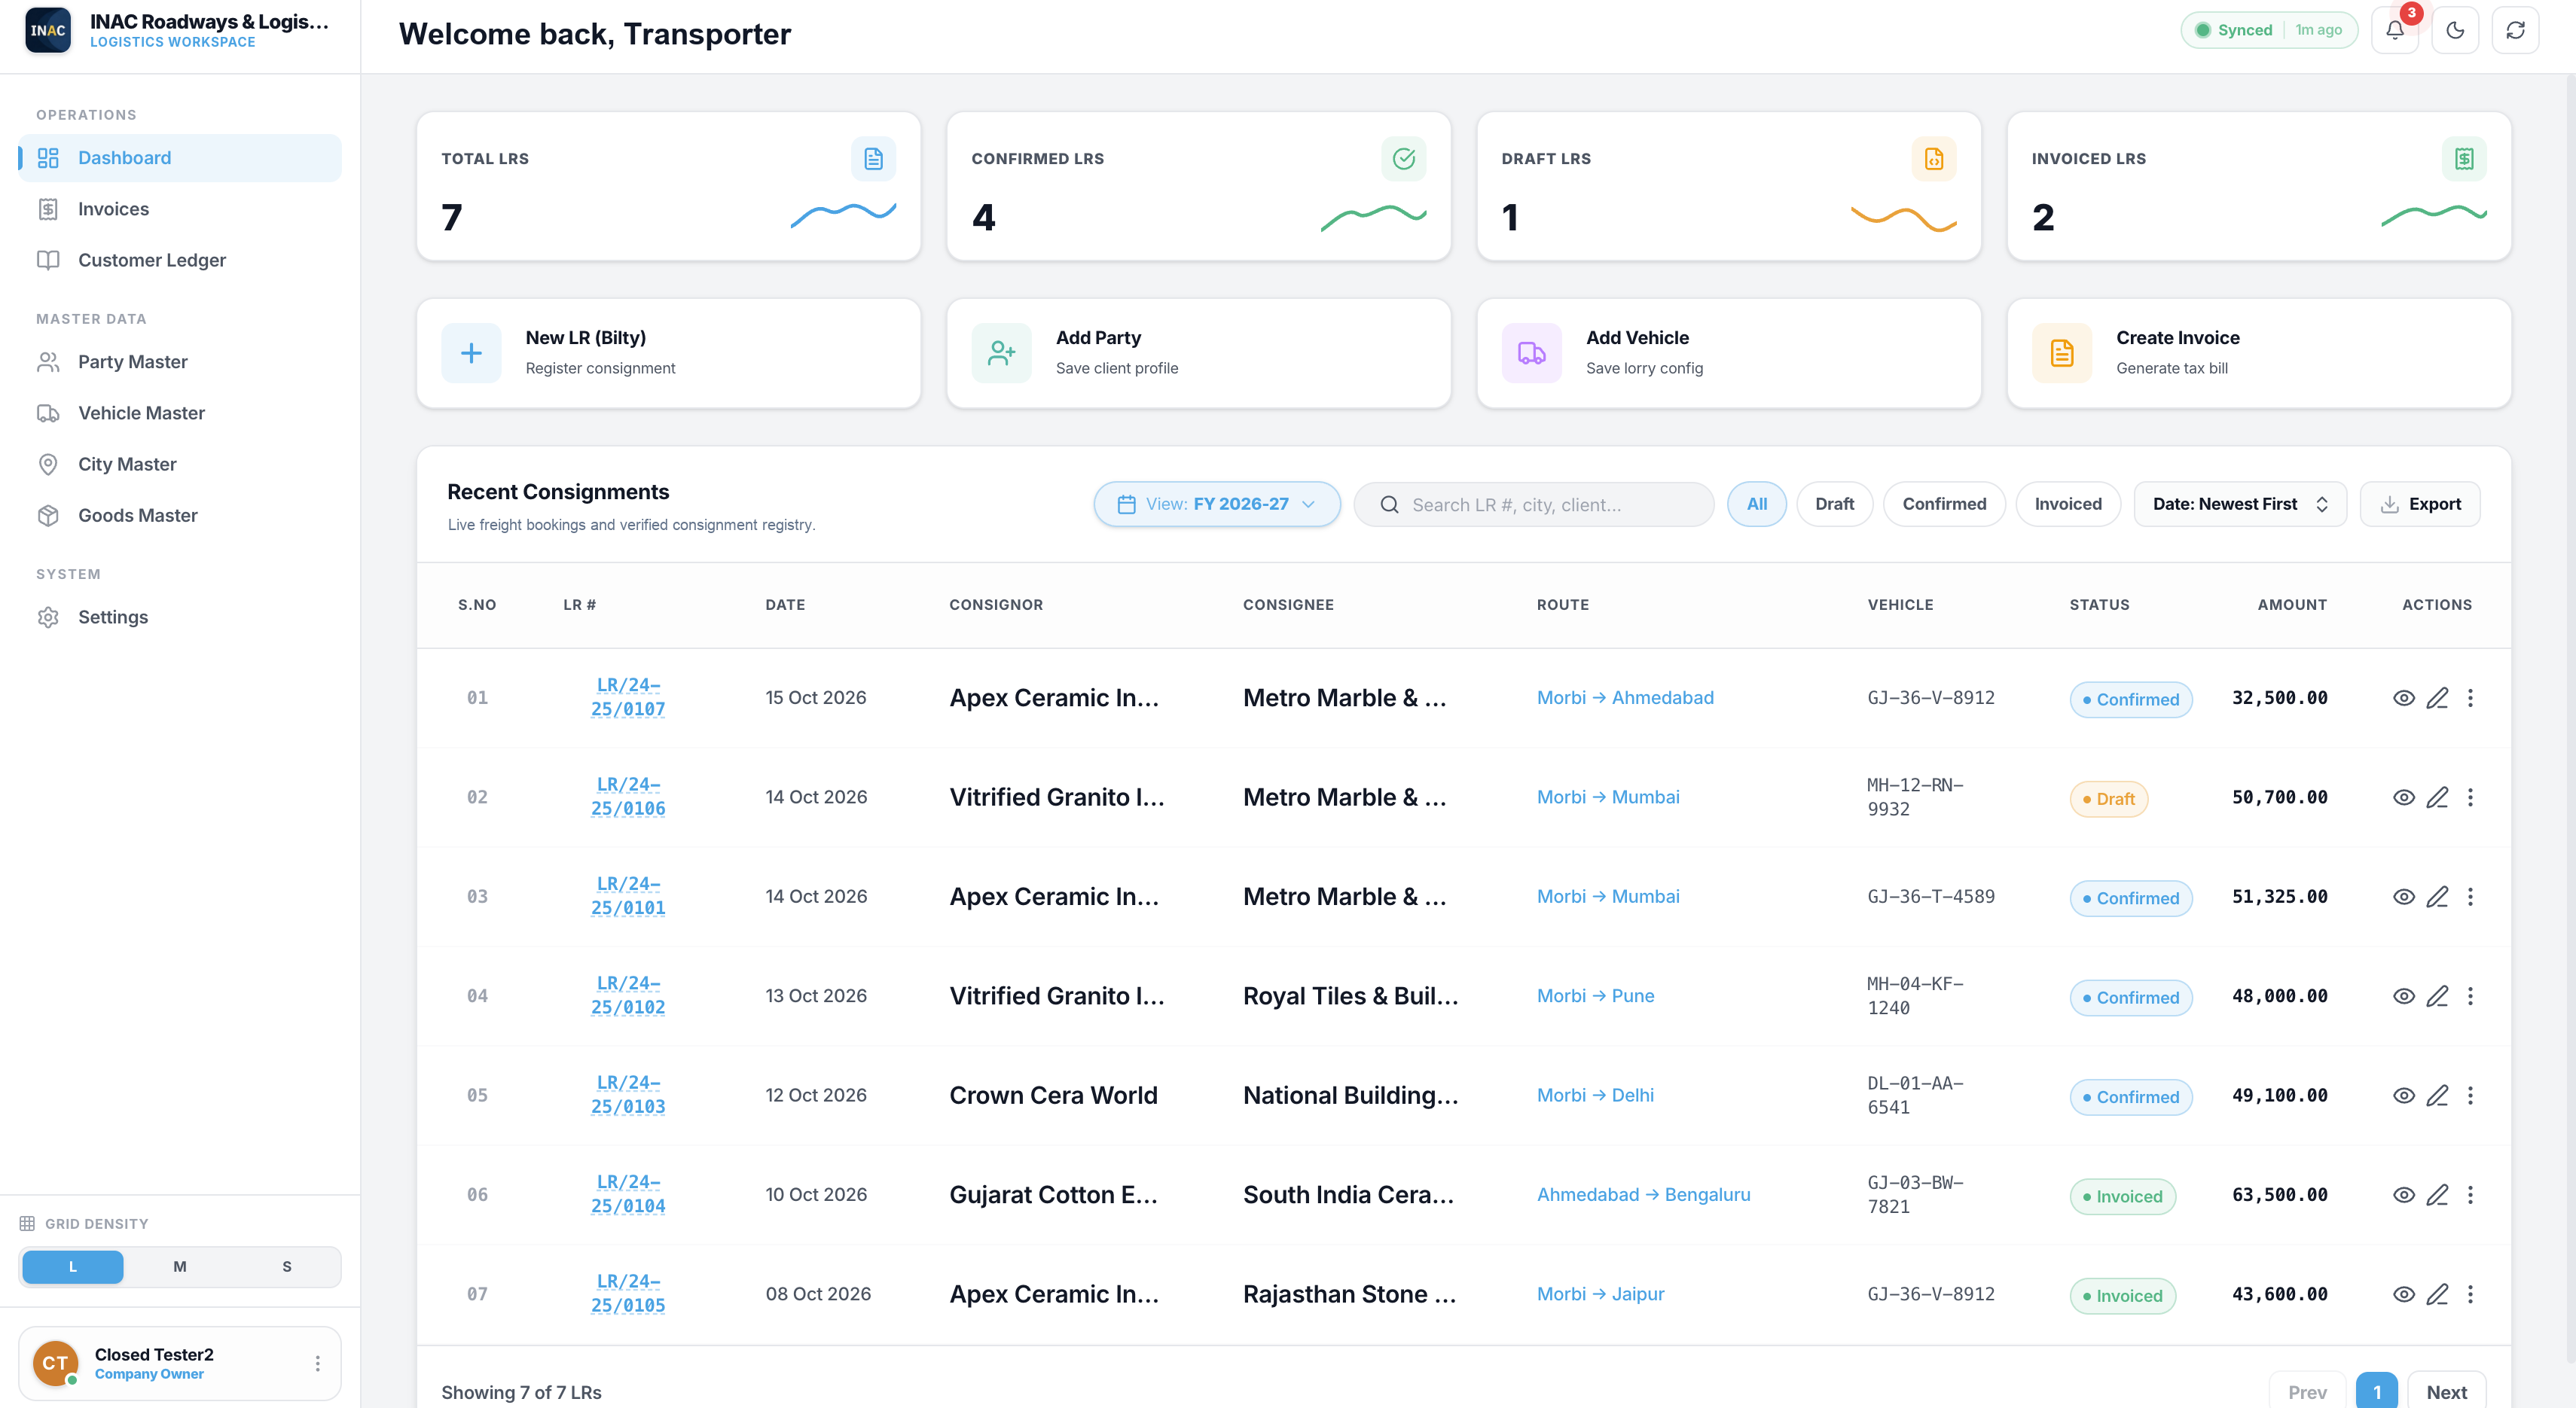Viewport: 2576px width, 1408px height.
Task: Click the Invoiced LRs receipt icon
Action: [x=2463, y=159]
